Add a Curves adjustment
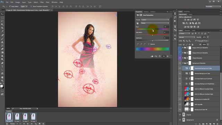 point(191,20)
